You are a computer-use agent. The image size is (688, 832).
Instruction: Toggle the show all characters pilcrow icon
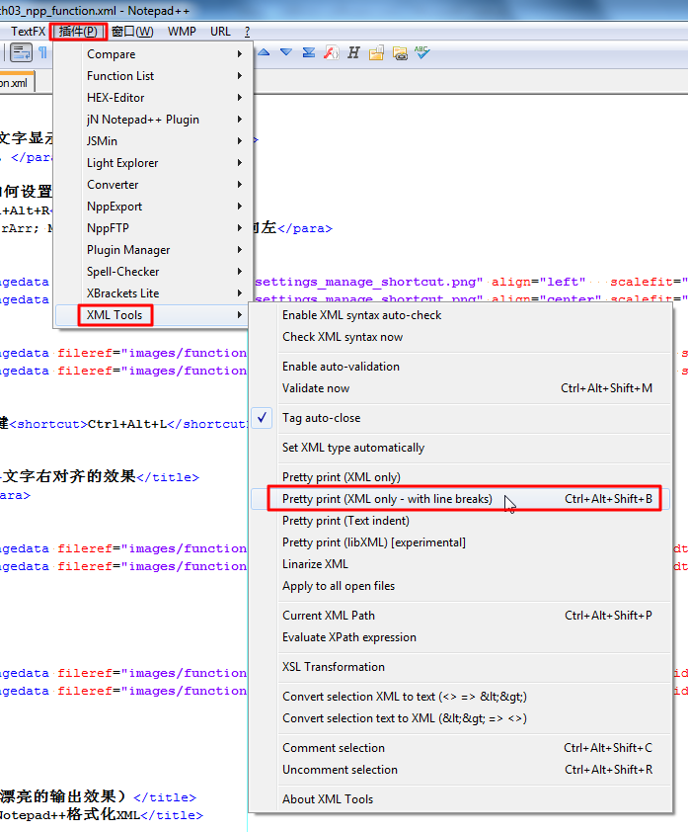(42, 52)
